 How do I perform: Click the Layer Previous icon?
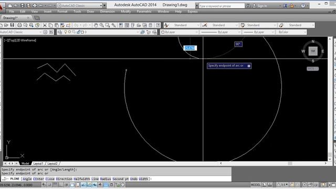[149, 32]
